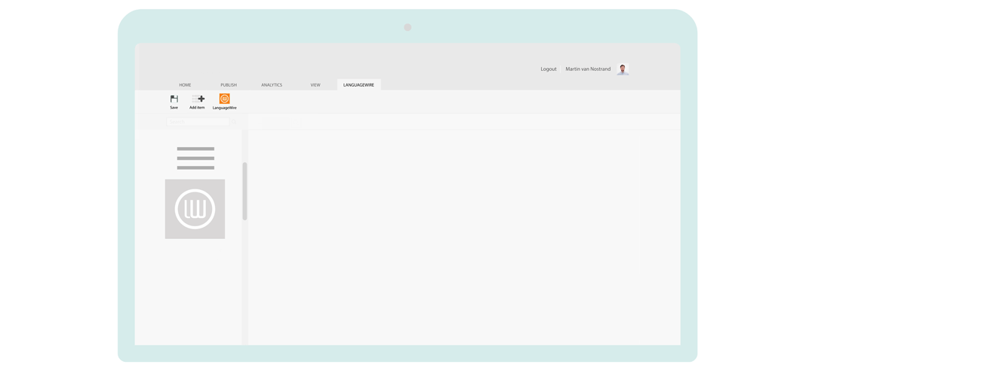Switch to the Home tab
Screen dimensions: 981x377
tap(185, 85)
